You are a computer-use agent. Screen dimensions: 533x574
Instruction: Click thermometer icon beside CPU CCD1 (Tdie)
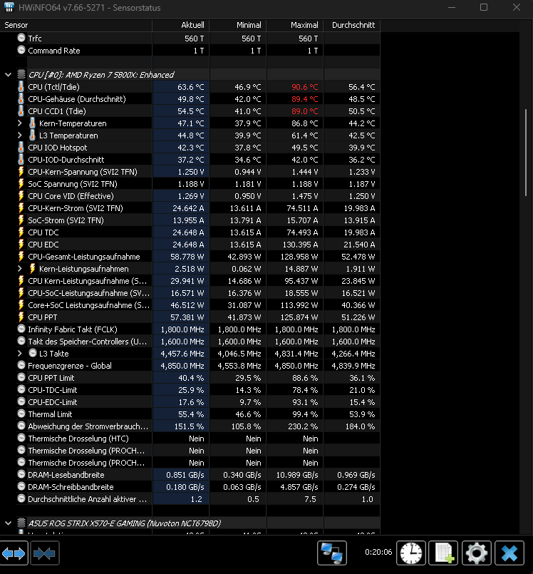[x=21, y=111]
